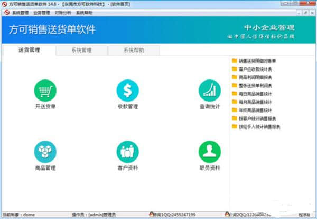The image size is (317, 219).
Task: Select the 按客户统计销售报表 item
Action: (x=257, y=118)
